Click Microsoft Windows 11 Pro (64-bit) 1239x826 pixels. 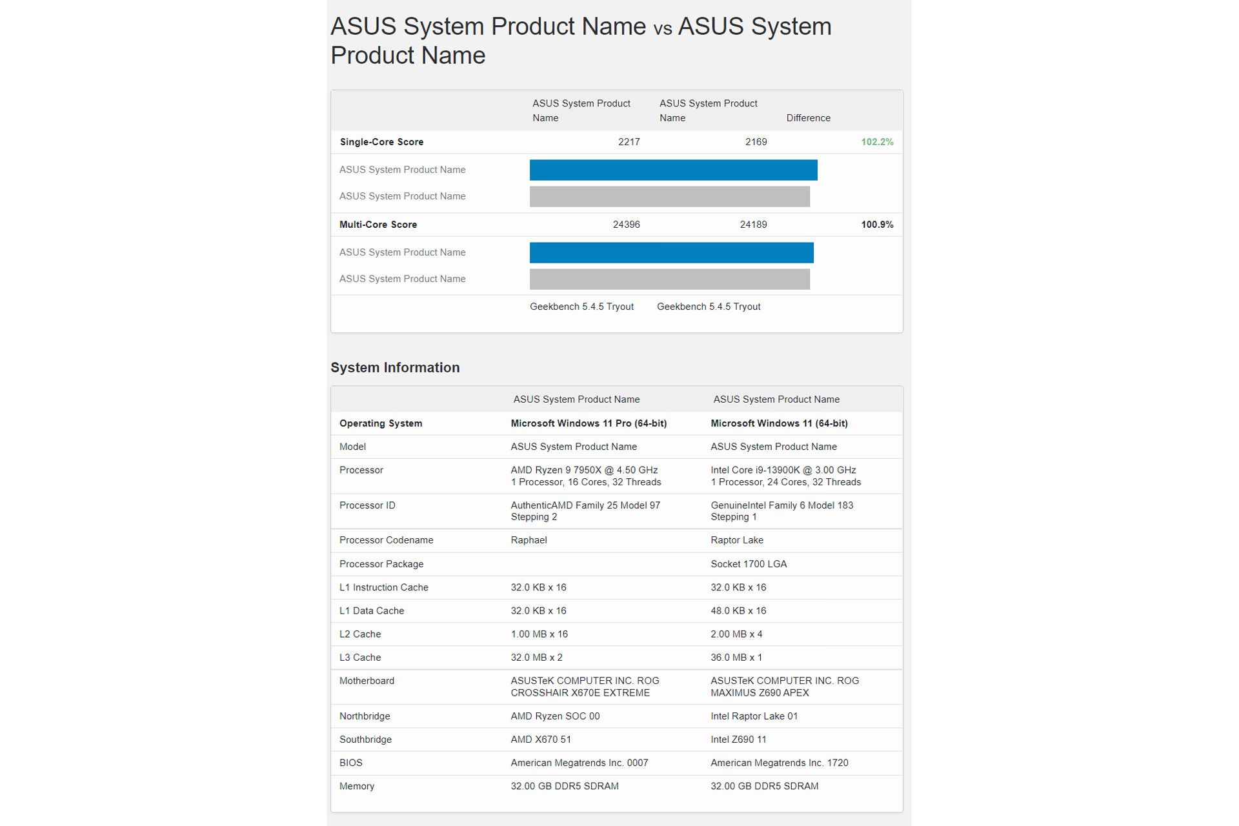click(x=589, y=423)
